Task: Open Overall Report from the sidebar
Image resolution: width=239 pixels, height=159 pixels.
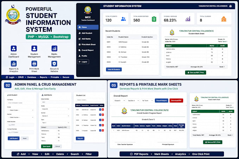Action: point(86,50)
